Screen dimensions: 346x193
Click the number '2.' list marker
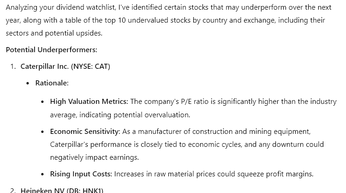click(x=13, y=190)
